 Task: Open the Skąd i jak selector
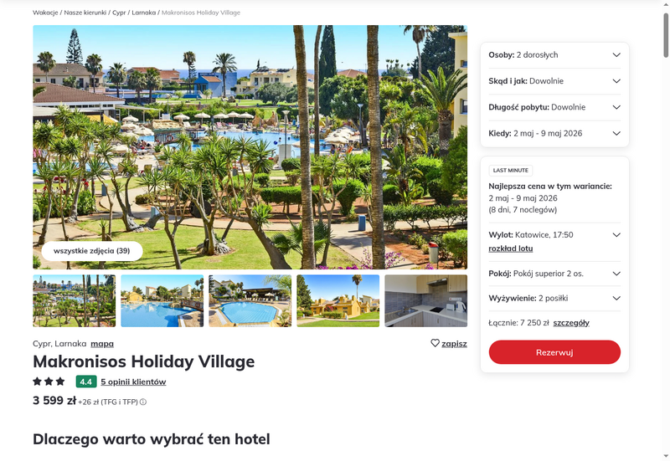pyautogui.click(x=554, y=81)
